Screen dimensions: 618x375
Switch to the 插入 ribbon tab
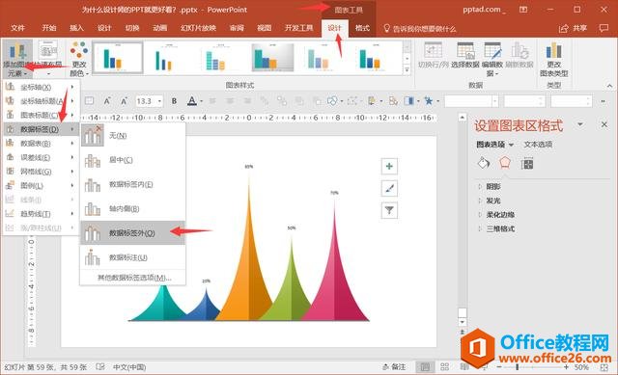coord(76,28)
